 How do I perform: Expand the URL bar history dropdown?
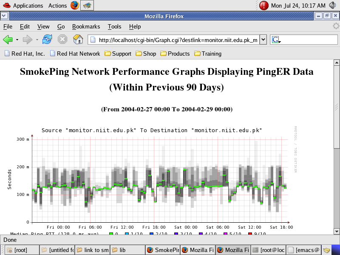263,40
